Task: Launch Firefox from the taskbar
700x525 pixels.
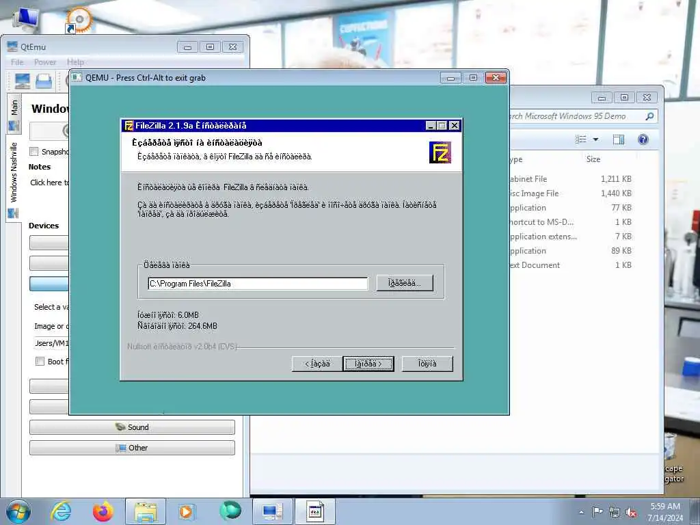Action: [x=103, y=511]
